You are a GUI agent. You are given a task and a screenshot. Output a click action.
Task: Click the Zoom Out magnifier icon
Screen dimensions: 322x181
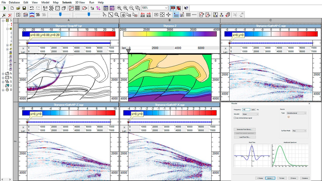132,8
